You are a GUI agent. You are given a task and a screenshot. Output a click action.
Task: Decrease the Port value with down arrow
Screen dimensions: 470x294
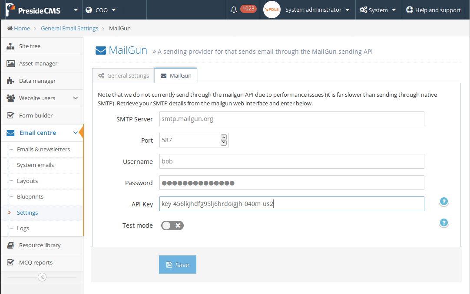click(x=224, y=143)
